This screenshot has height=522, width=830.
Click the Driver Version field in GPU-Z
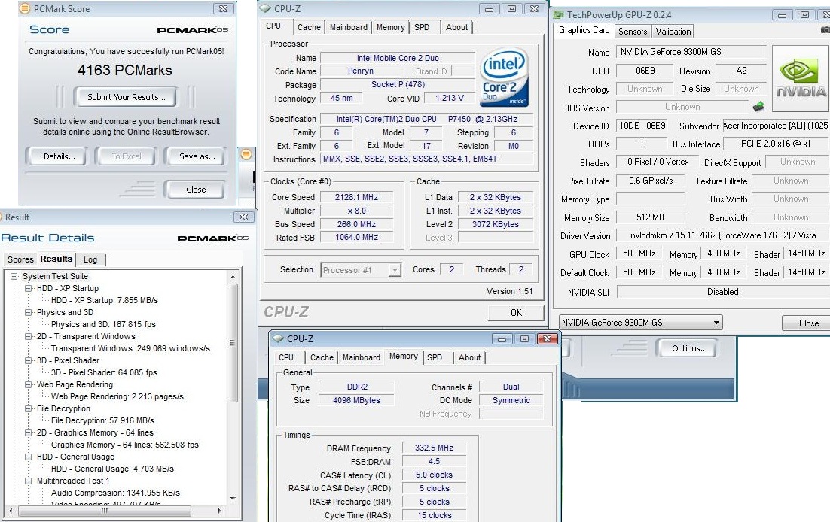click(x=723, y=235)
